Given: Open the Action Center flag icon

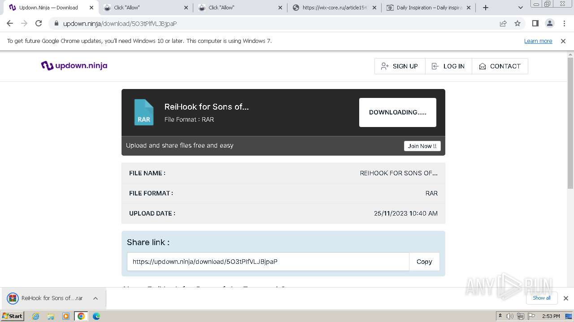Looking at the screenshot, I should [531, 316].
